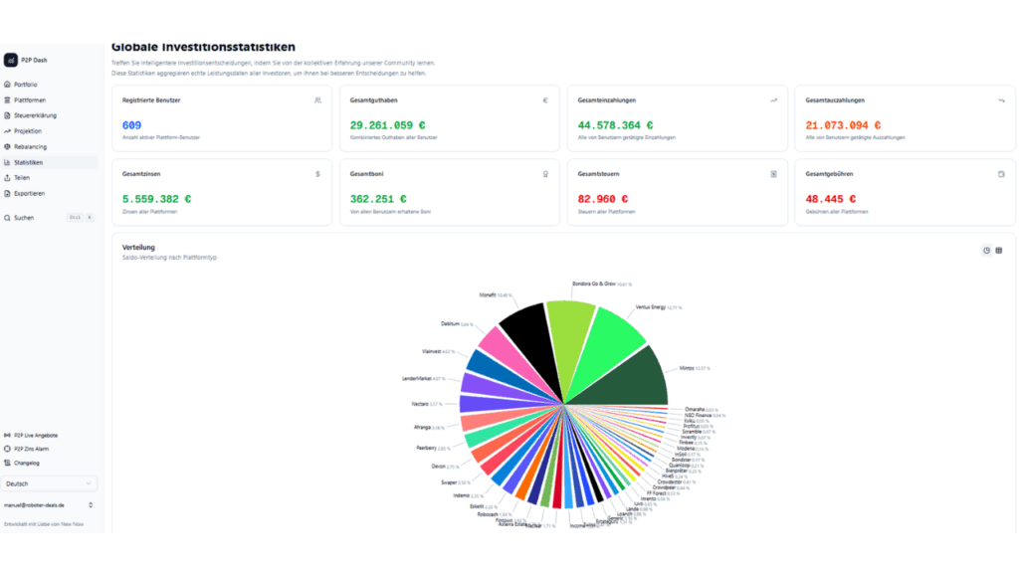Open the Changelog link

[27, 463]
